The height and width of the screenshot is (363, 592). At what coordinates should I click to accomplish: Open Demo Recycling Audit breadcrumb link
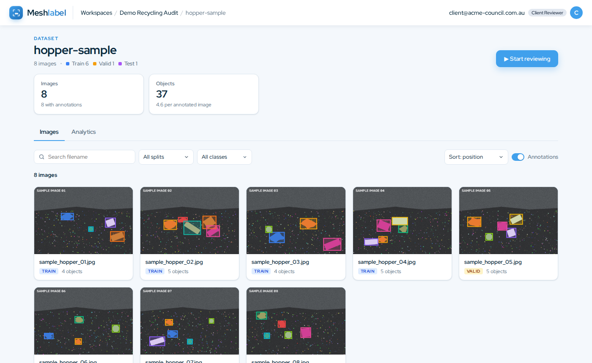coord(148,13)
